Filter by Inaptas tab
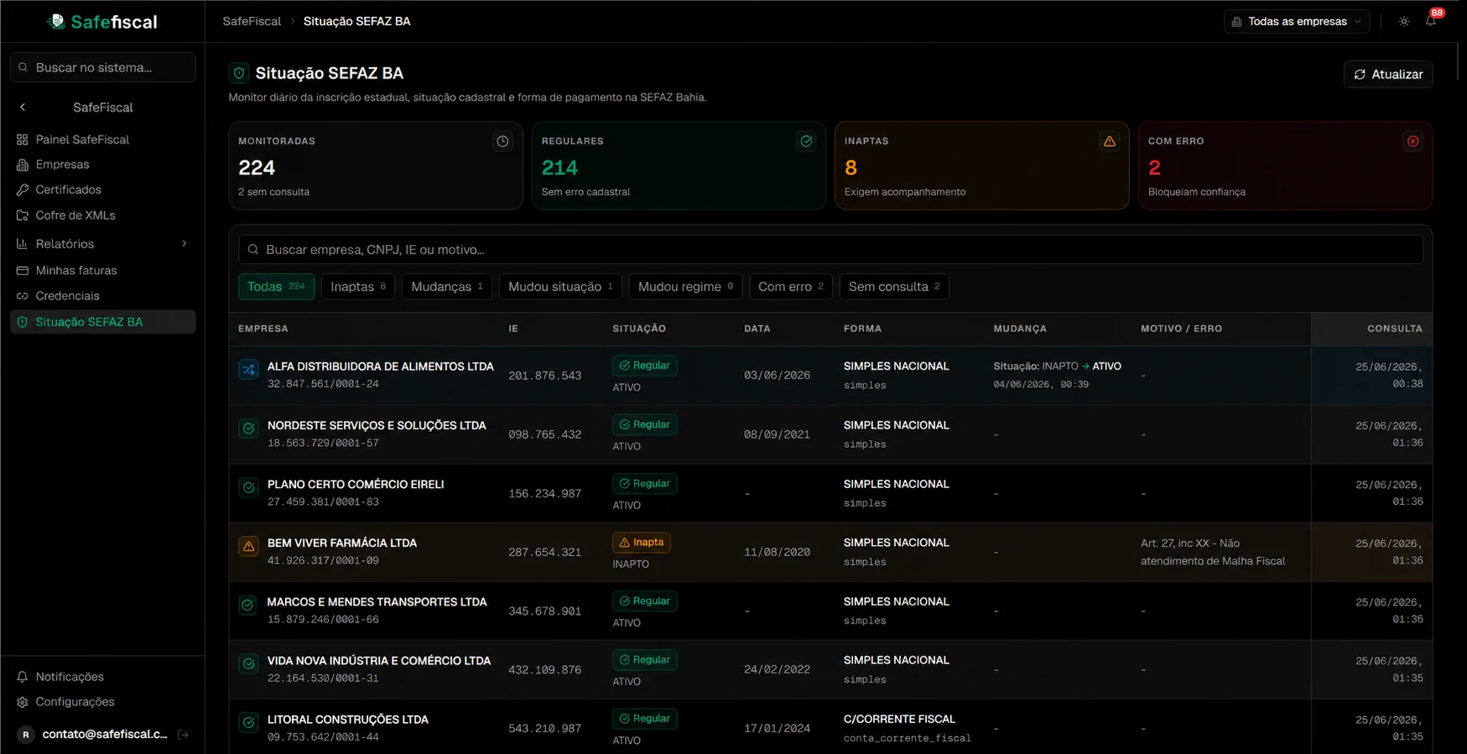 coord(358,287)
